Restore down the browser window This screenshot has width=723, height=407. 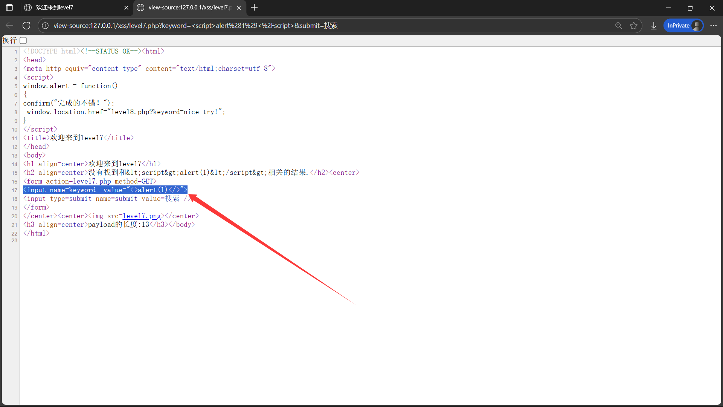(690, 8)
